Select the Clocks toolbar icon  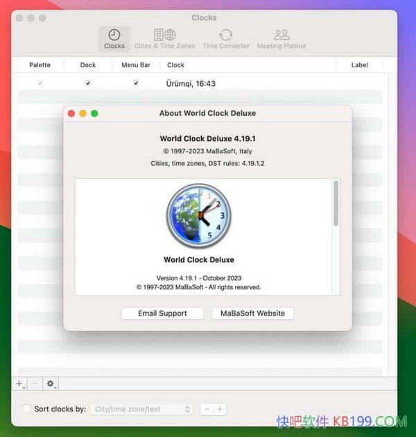click(114, 39)
